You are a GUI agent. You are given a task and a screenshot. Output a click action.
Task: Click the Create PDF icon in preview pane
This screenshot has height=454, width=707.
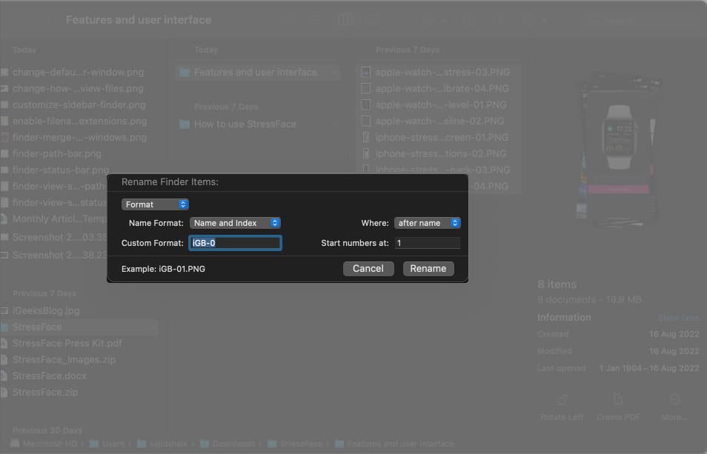tap(618, 399)
